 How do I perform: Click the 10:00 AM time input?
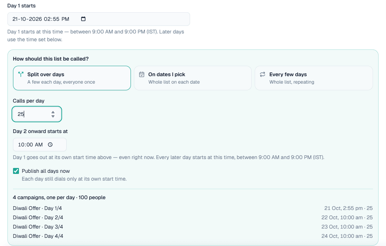click(x=40, y=145)
